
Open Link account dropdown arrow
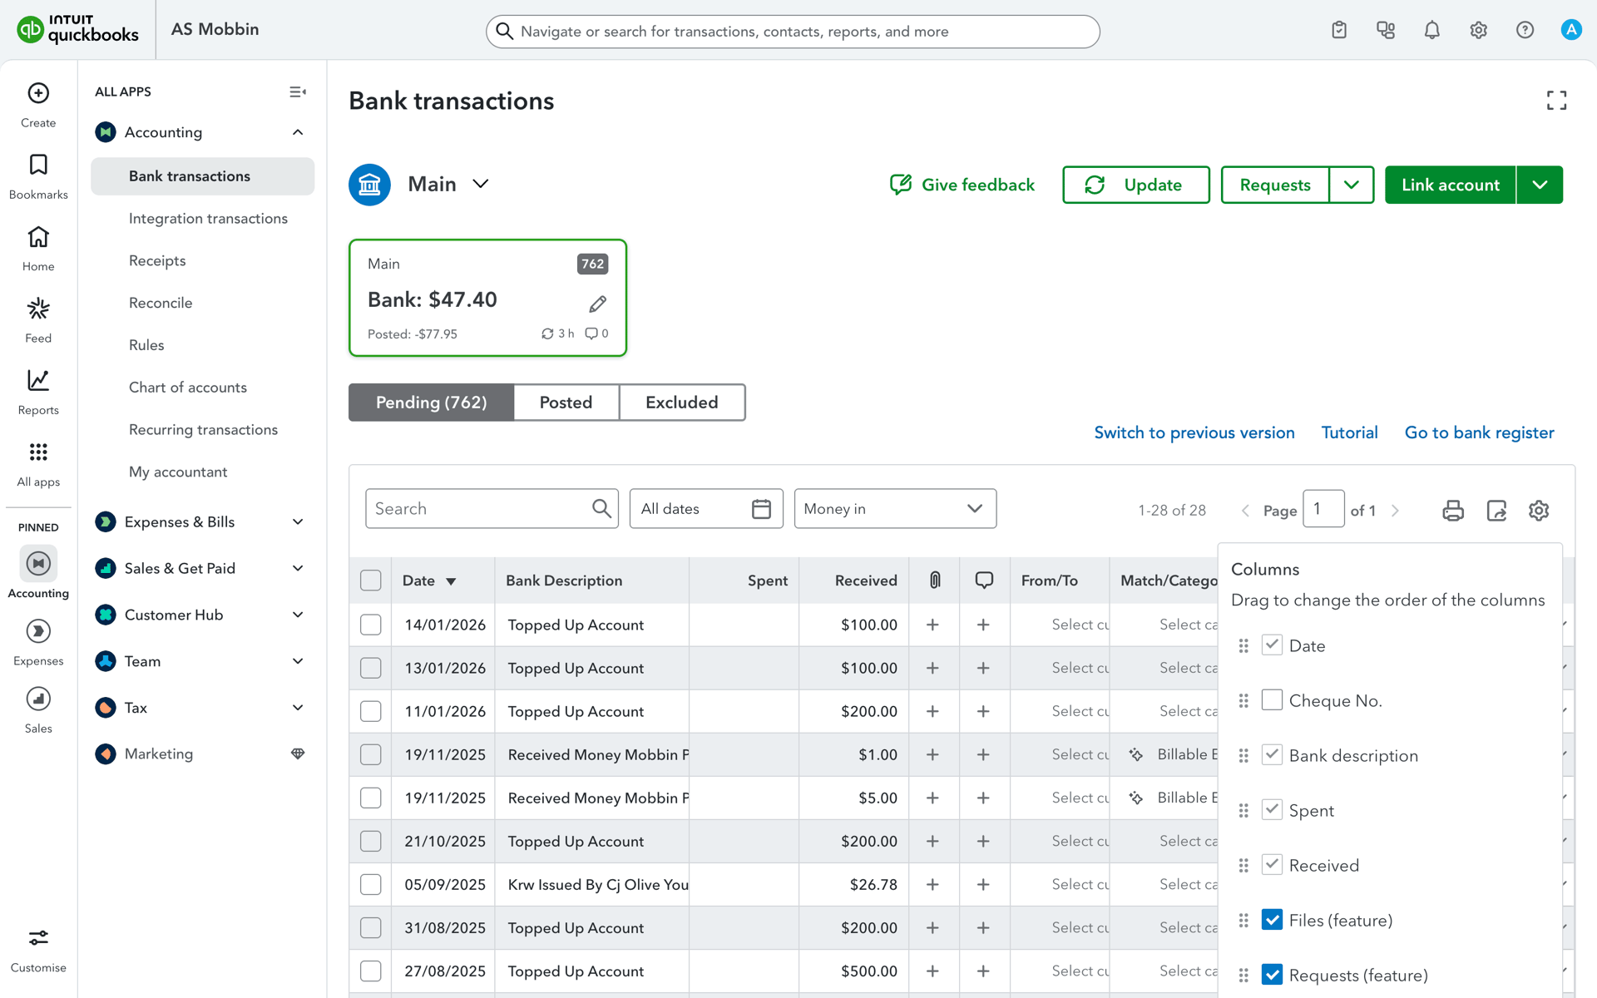coord(1540,185)
